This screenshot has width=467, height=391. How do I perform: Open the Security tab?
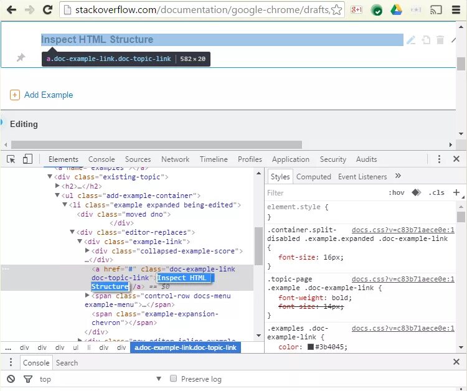click(x=333, y=159)
